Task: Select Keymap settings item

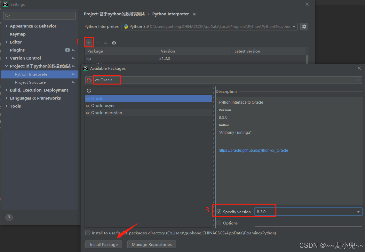Action: [18, 34]
